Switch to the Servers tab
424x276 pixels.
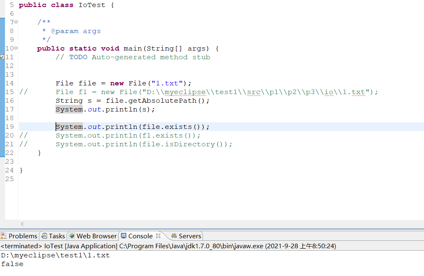click(x=190, y=236)
